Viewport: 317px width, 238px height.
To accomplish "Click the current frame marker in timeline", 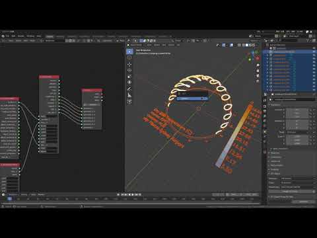I will point(9,199).
